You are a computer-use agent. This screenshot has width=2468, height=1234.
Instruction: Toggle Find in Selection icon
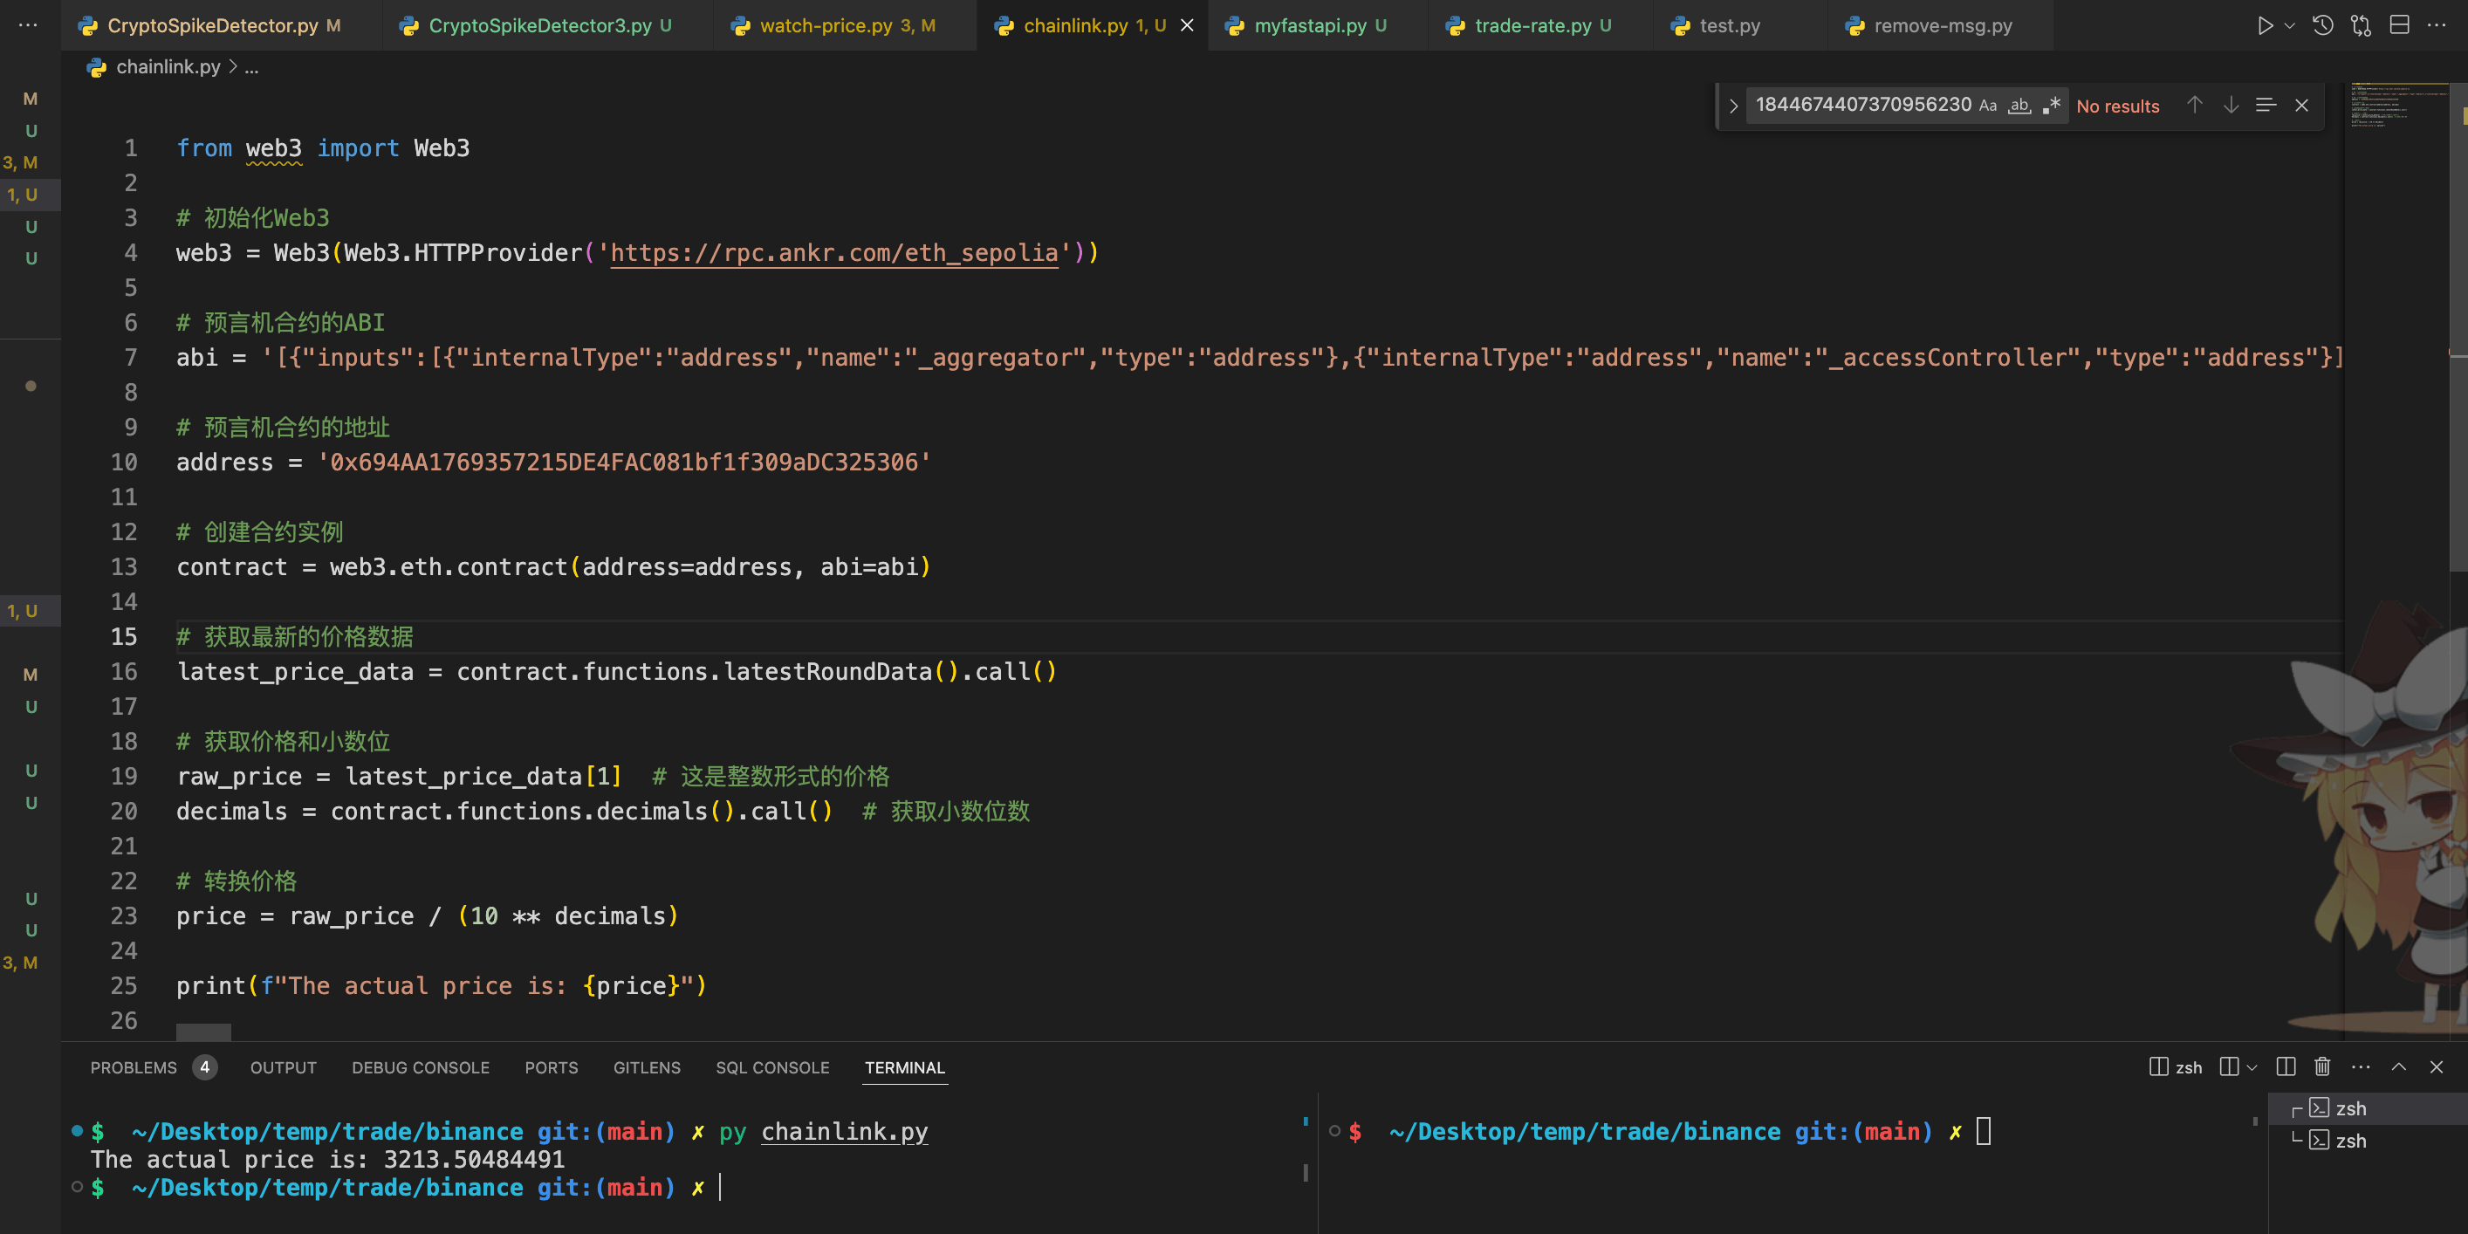pos(2266,106)
